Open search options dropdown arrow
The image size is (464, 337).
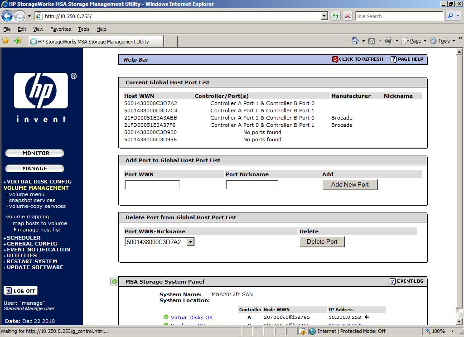pyautogui.click(x=458, y=16)
